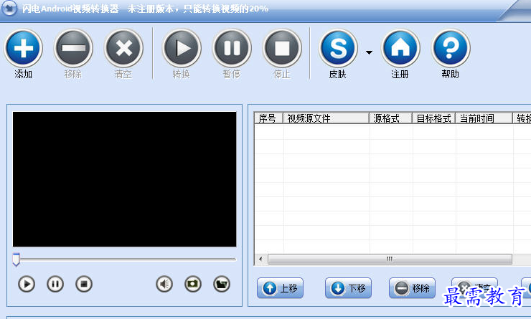Click the 上移 move up button
531x319 pixels.
tap(280, 288)
